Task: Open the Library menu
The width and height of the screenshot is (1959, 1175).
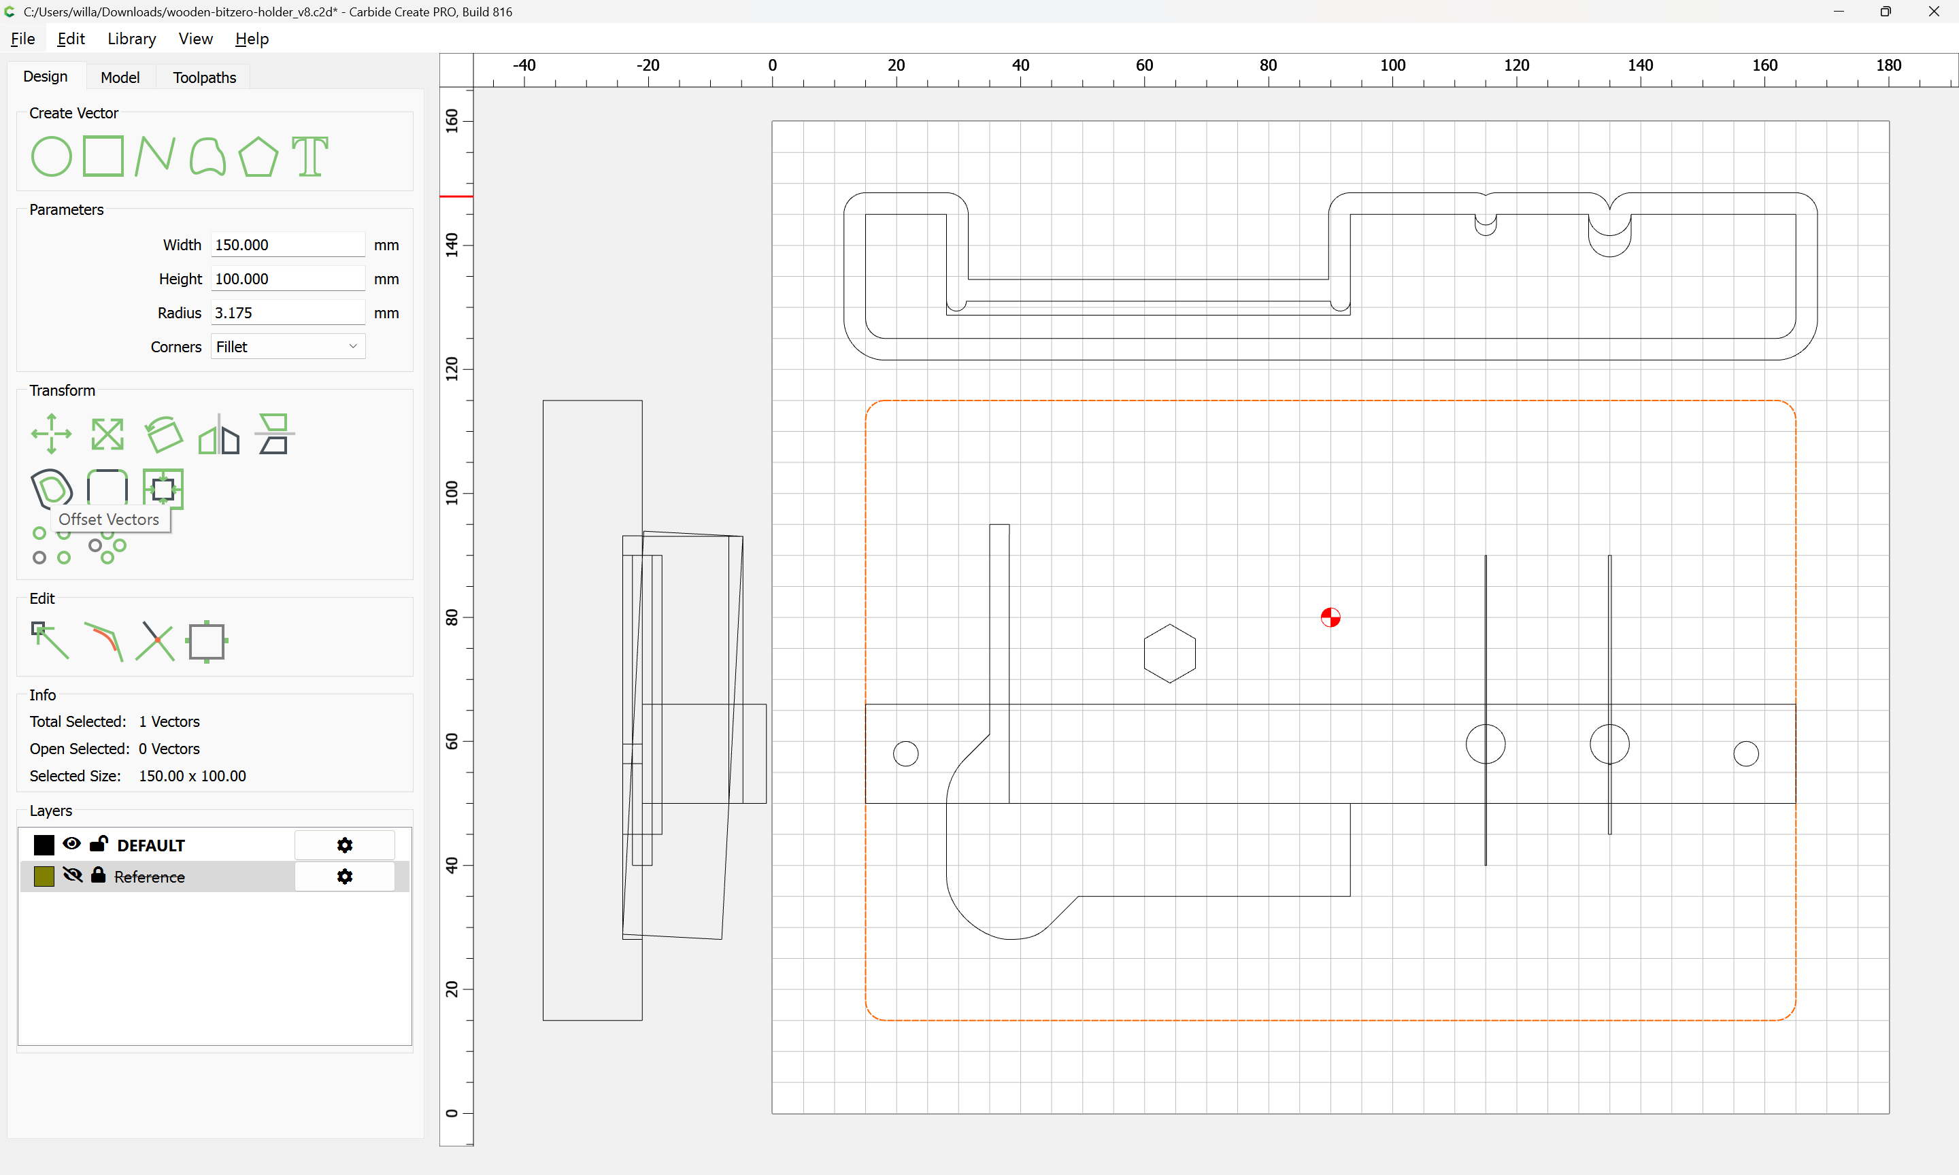Action: point(131,39)
